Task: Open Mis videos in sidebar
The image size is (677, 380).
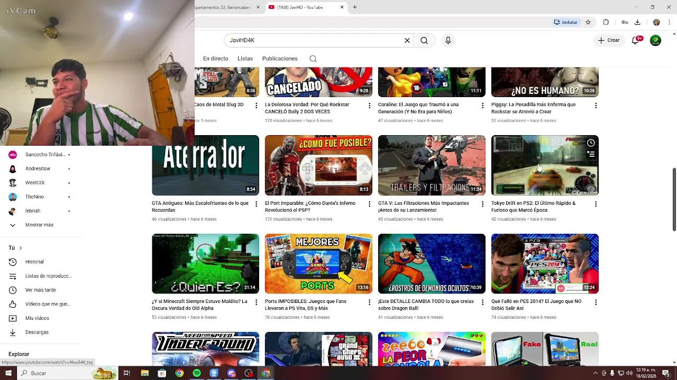Action: pyautogui.click(x=40, y=318)
